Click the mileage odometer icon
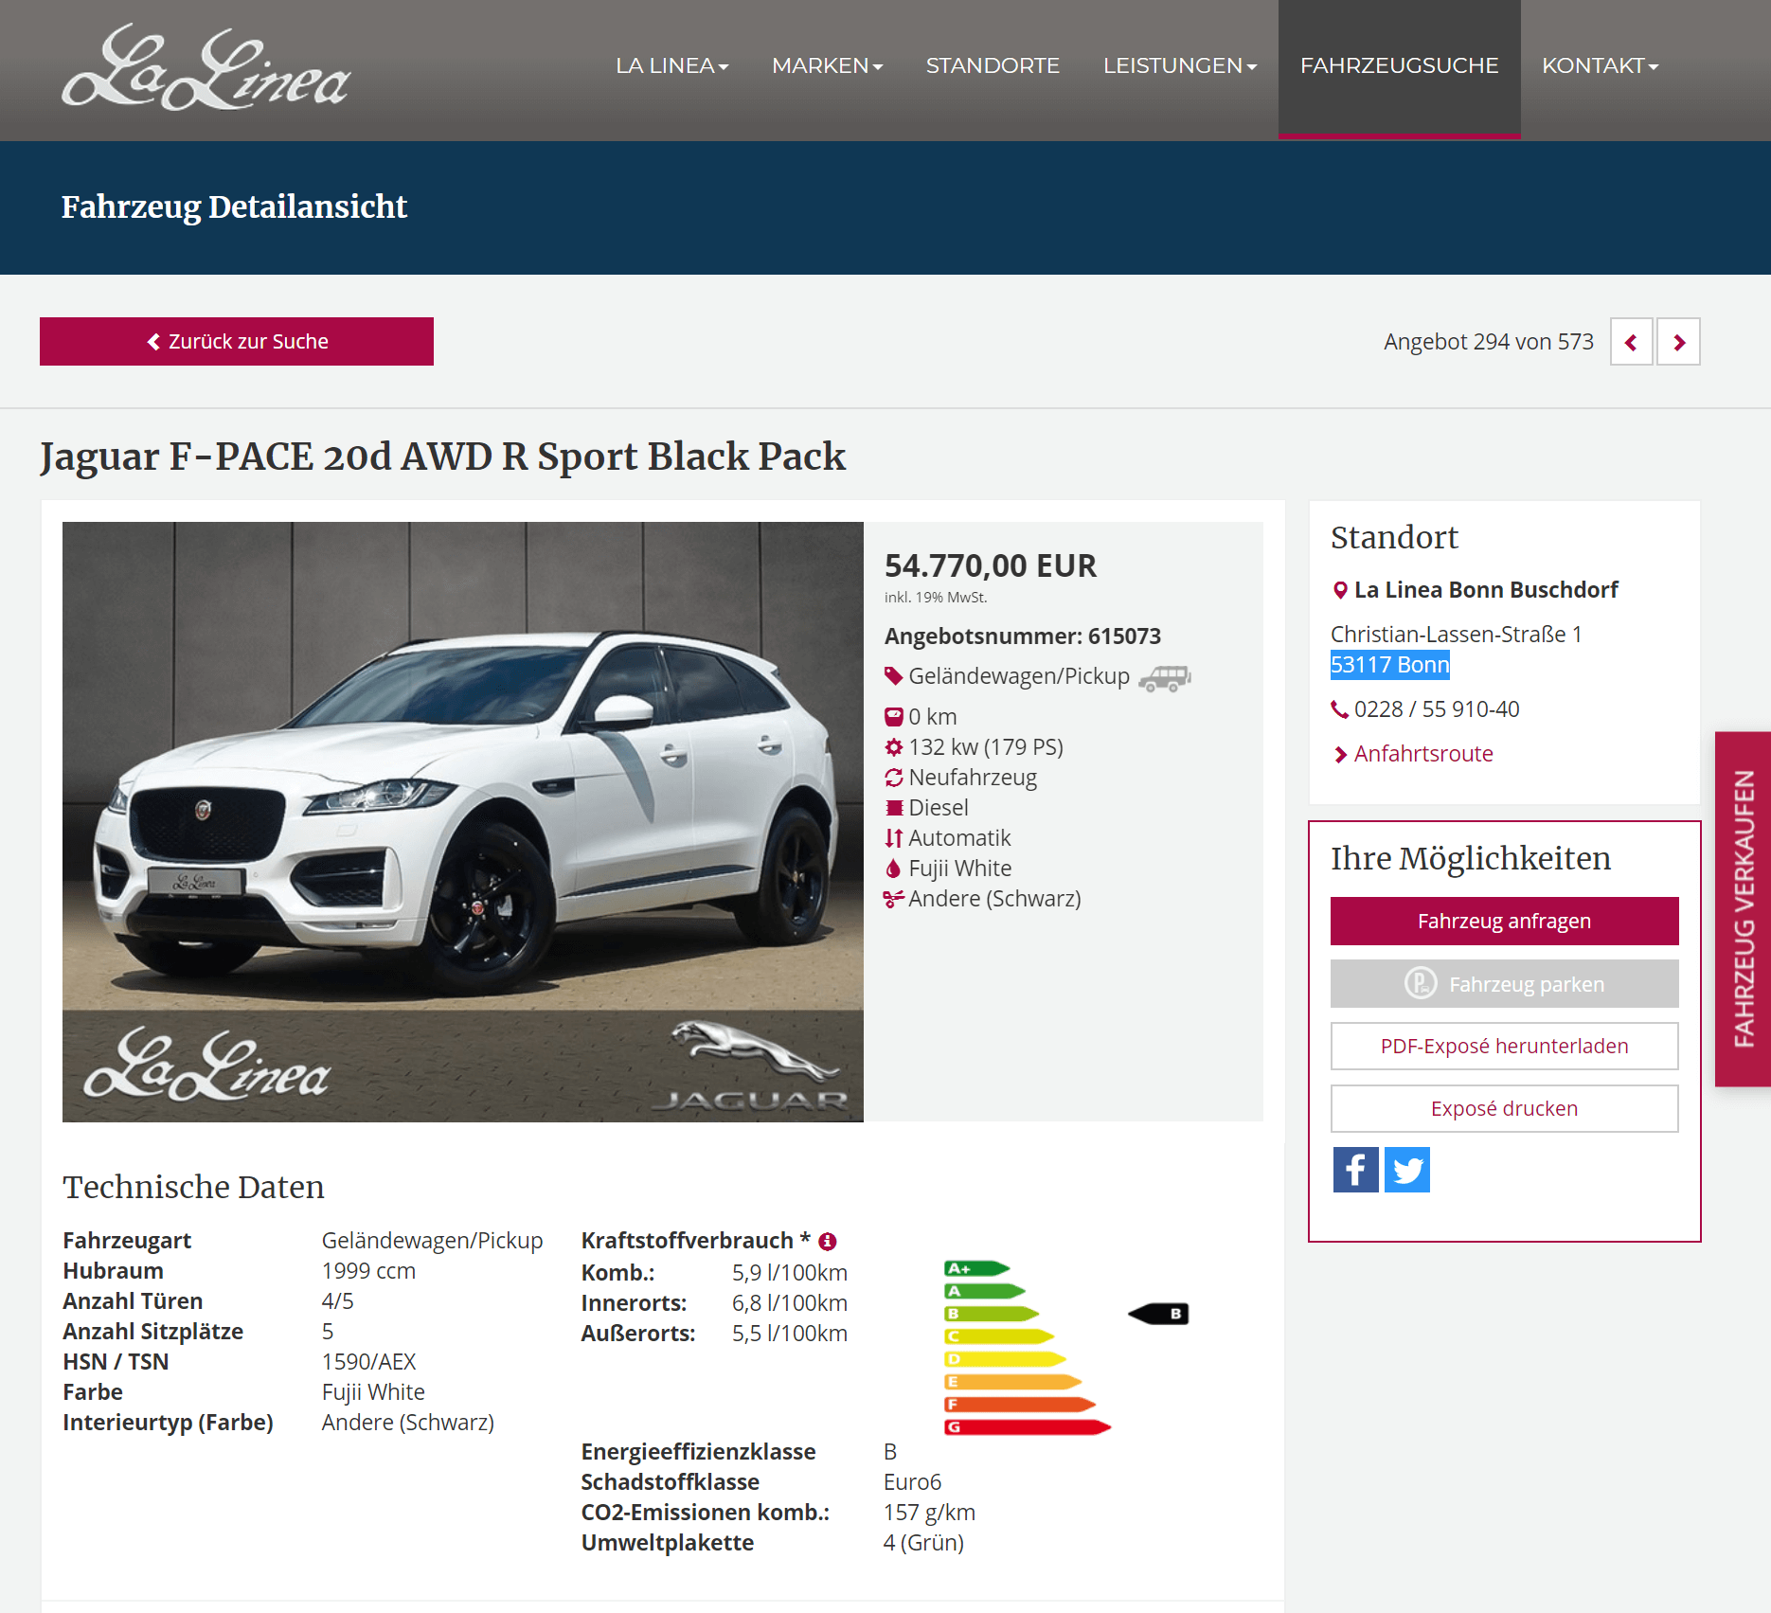Viewport: 1771px width, 1613px height. click(x=893, y=717)
